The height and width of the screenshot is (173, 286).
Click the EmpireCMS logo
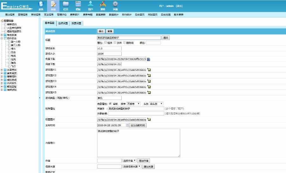coord(17,6)
